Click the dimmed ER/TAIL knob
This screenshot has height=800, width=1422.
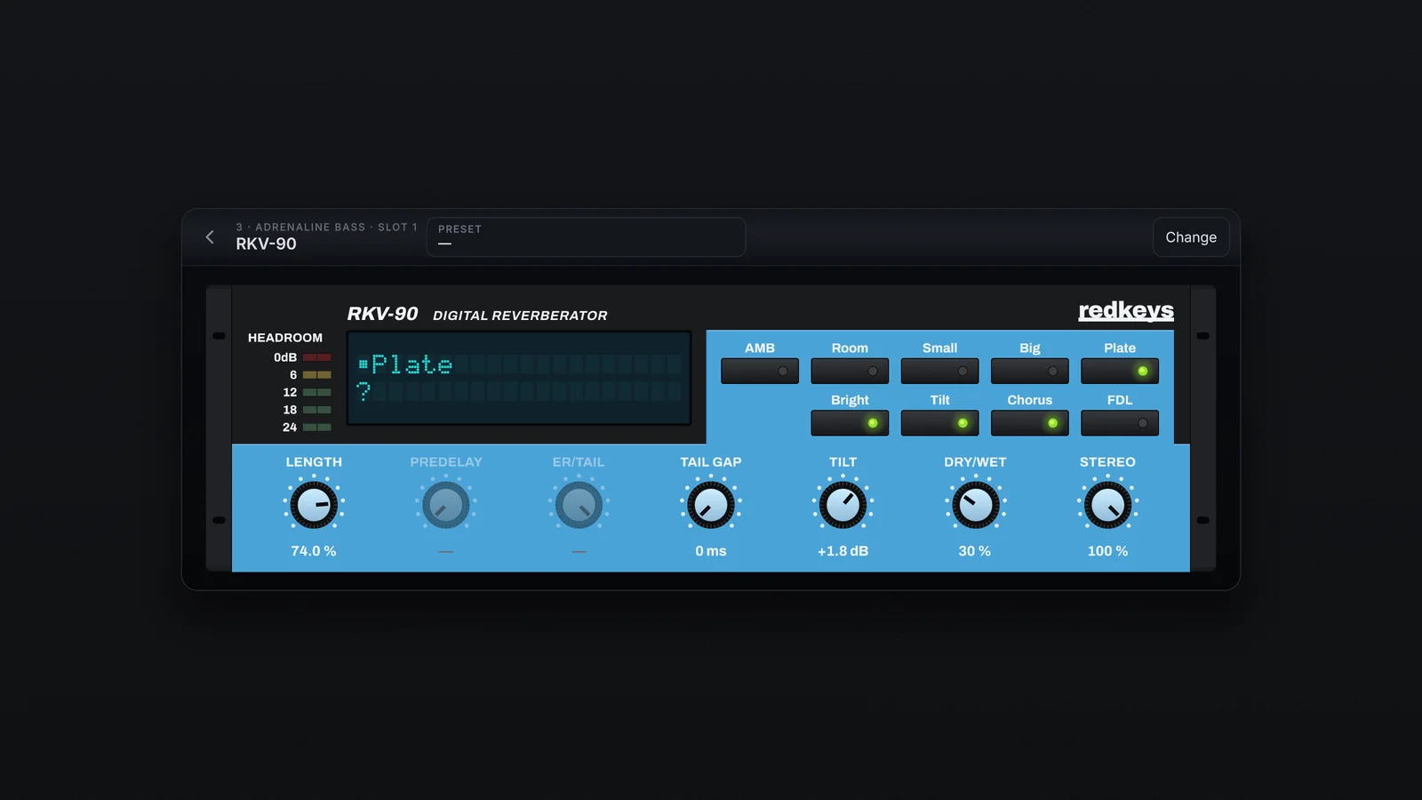[579, 505]
